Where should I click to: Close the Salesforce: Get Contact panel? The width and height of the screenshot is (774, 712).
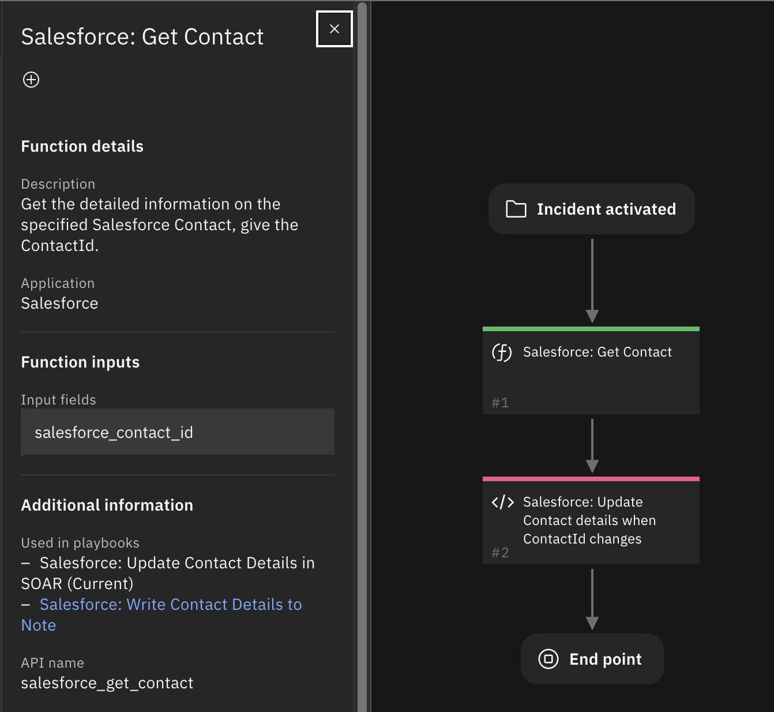tap(335, 29)
